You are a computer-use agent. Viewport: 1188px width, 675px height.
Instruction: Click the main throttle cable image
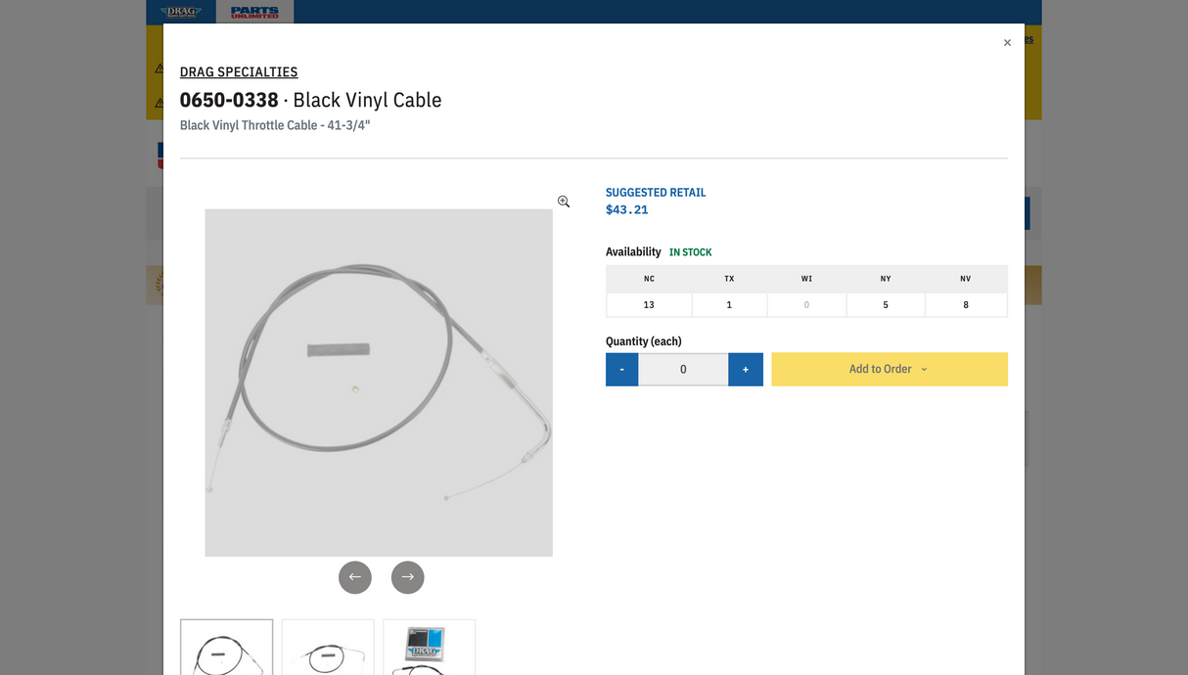point(379,382)
